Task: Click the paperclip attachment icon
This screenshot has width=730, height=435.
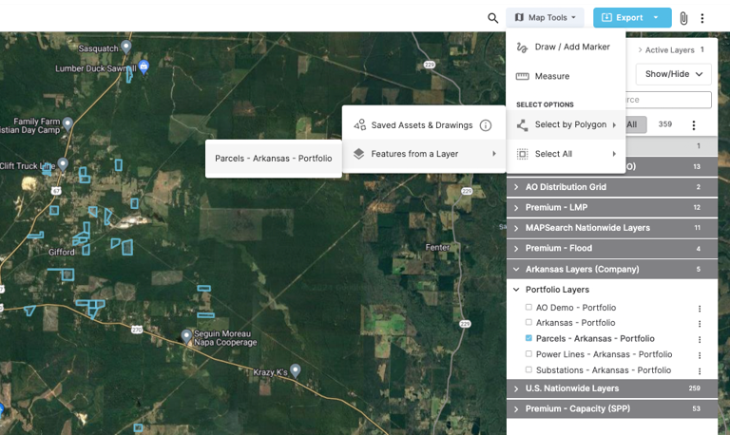Action: [x=683, y=18]
